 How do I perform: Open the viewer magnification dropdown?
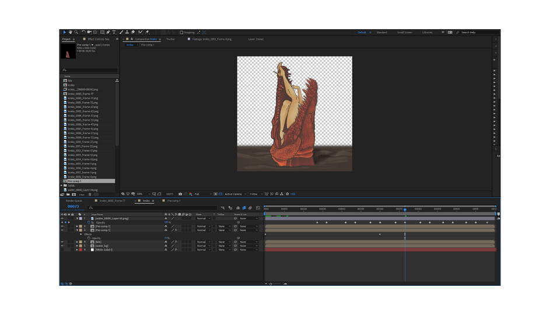point(143,194)
